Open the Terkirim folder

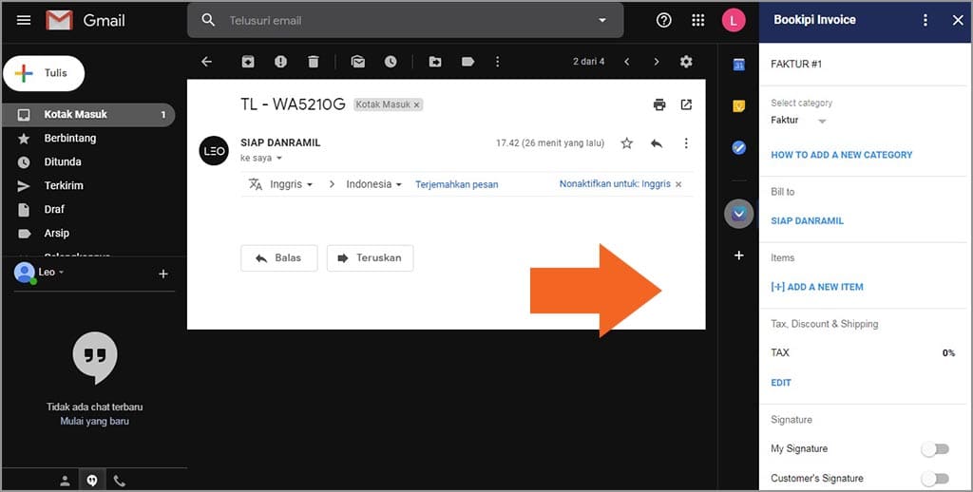coord(64,185)
